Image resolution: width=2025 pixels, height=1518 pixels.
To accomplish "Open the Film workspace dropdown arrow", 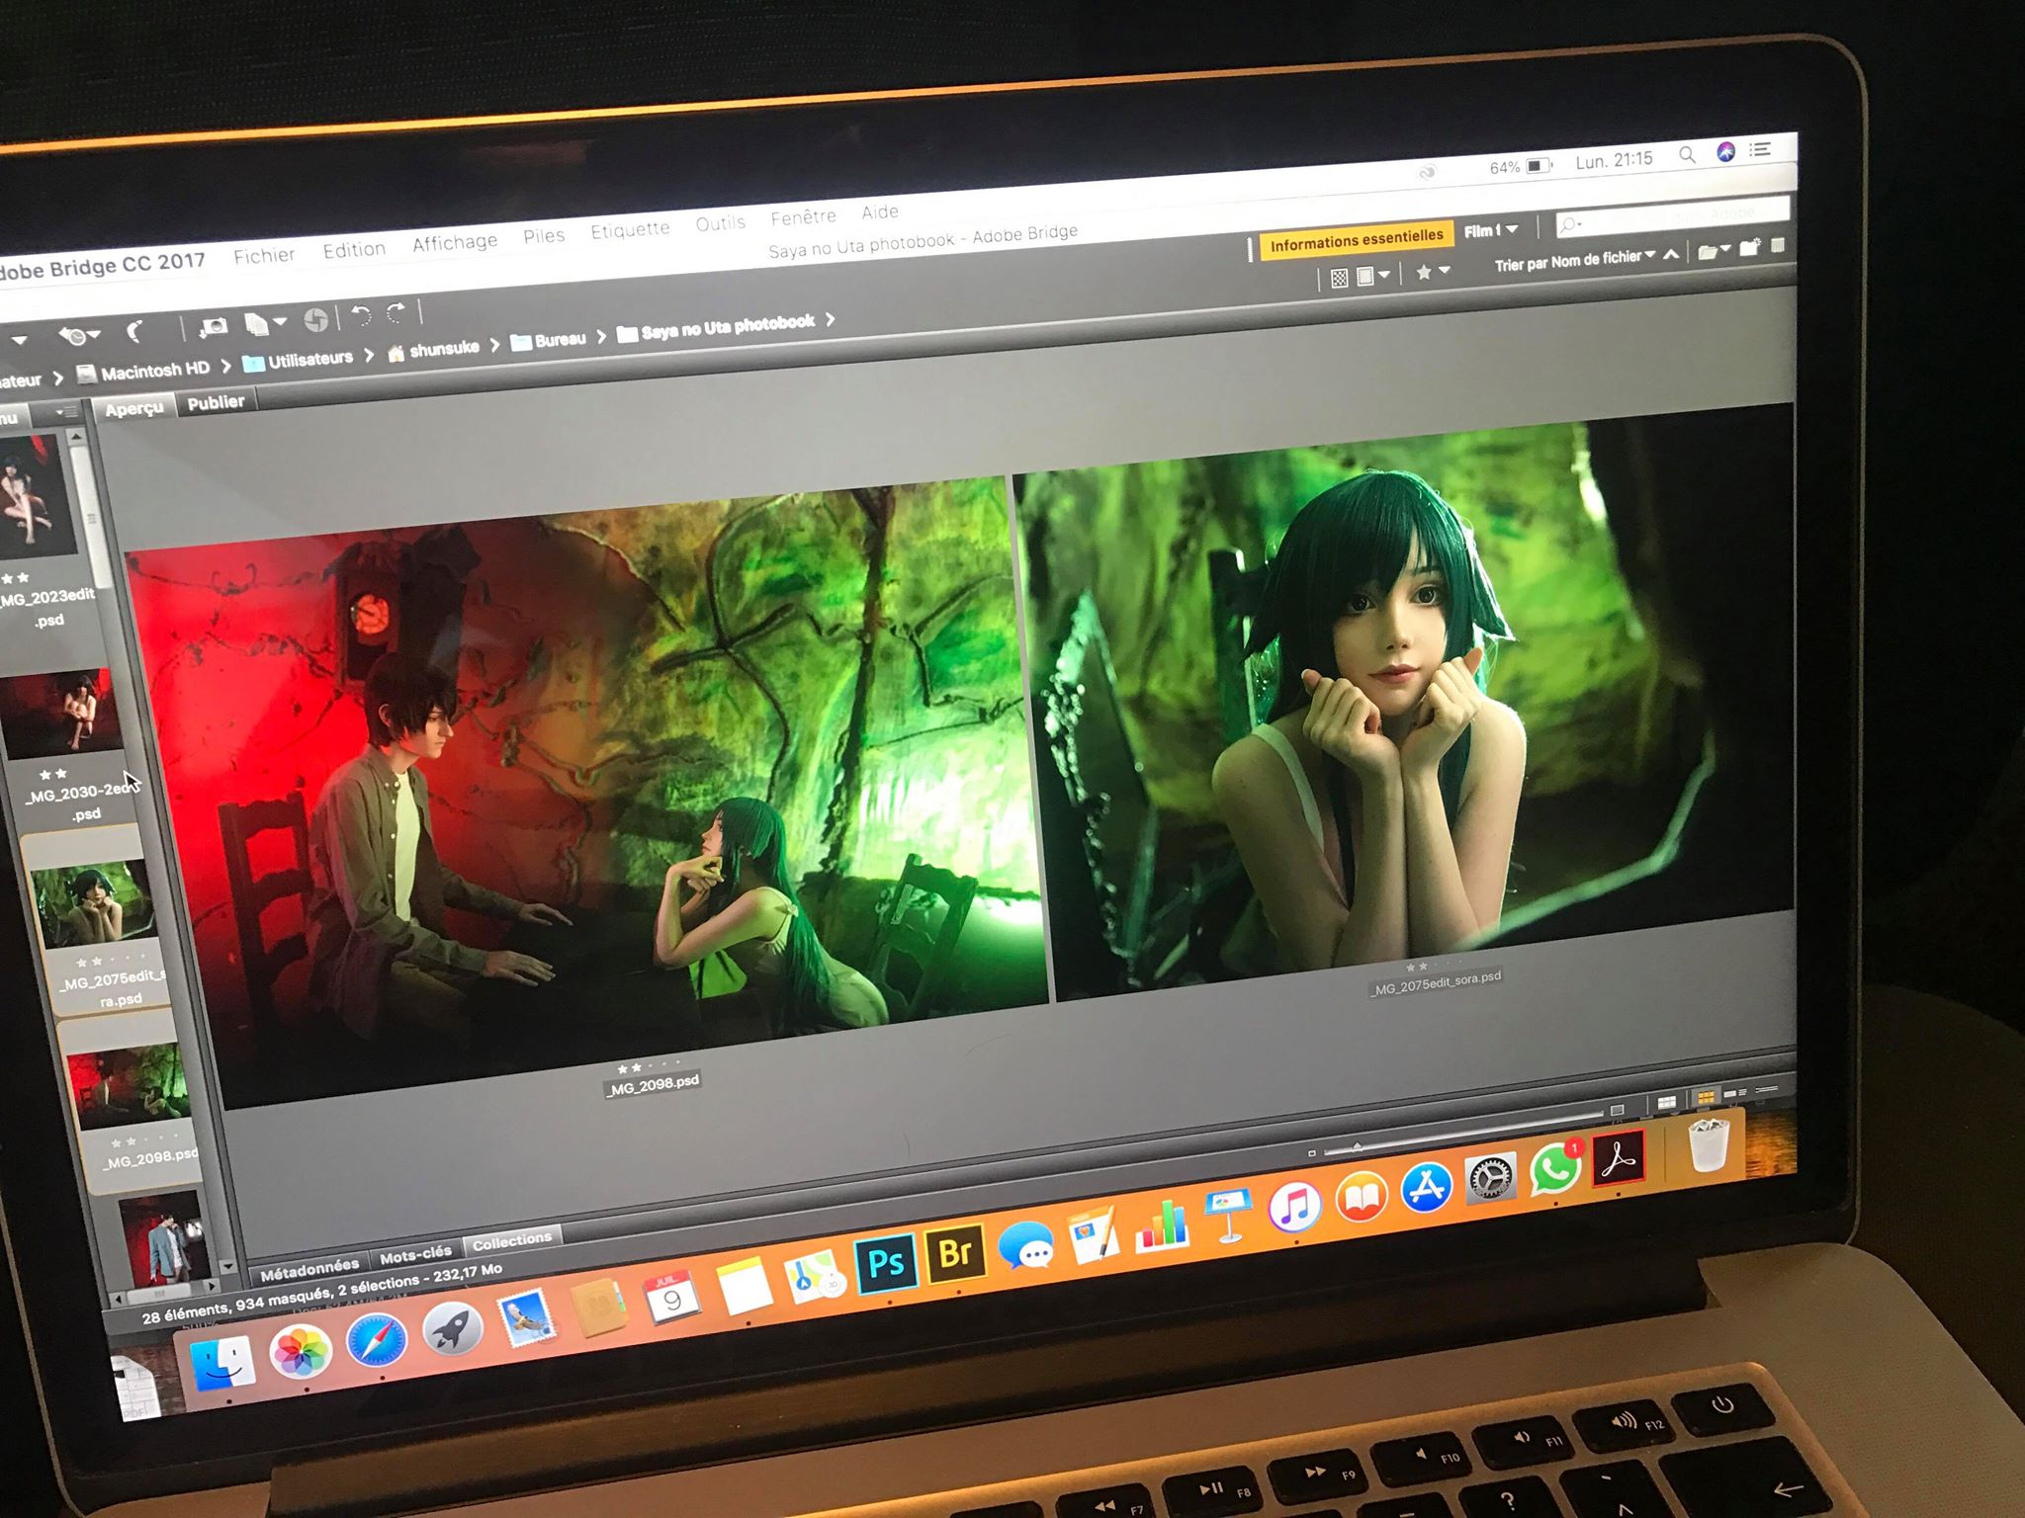I will [x=1512, y=229].
